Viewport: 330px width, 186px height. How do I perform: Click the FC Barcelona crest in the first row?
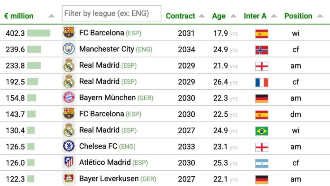[69, 33]
